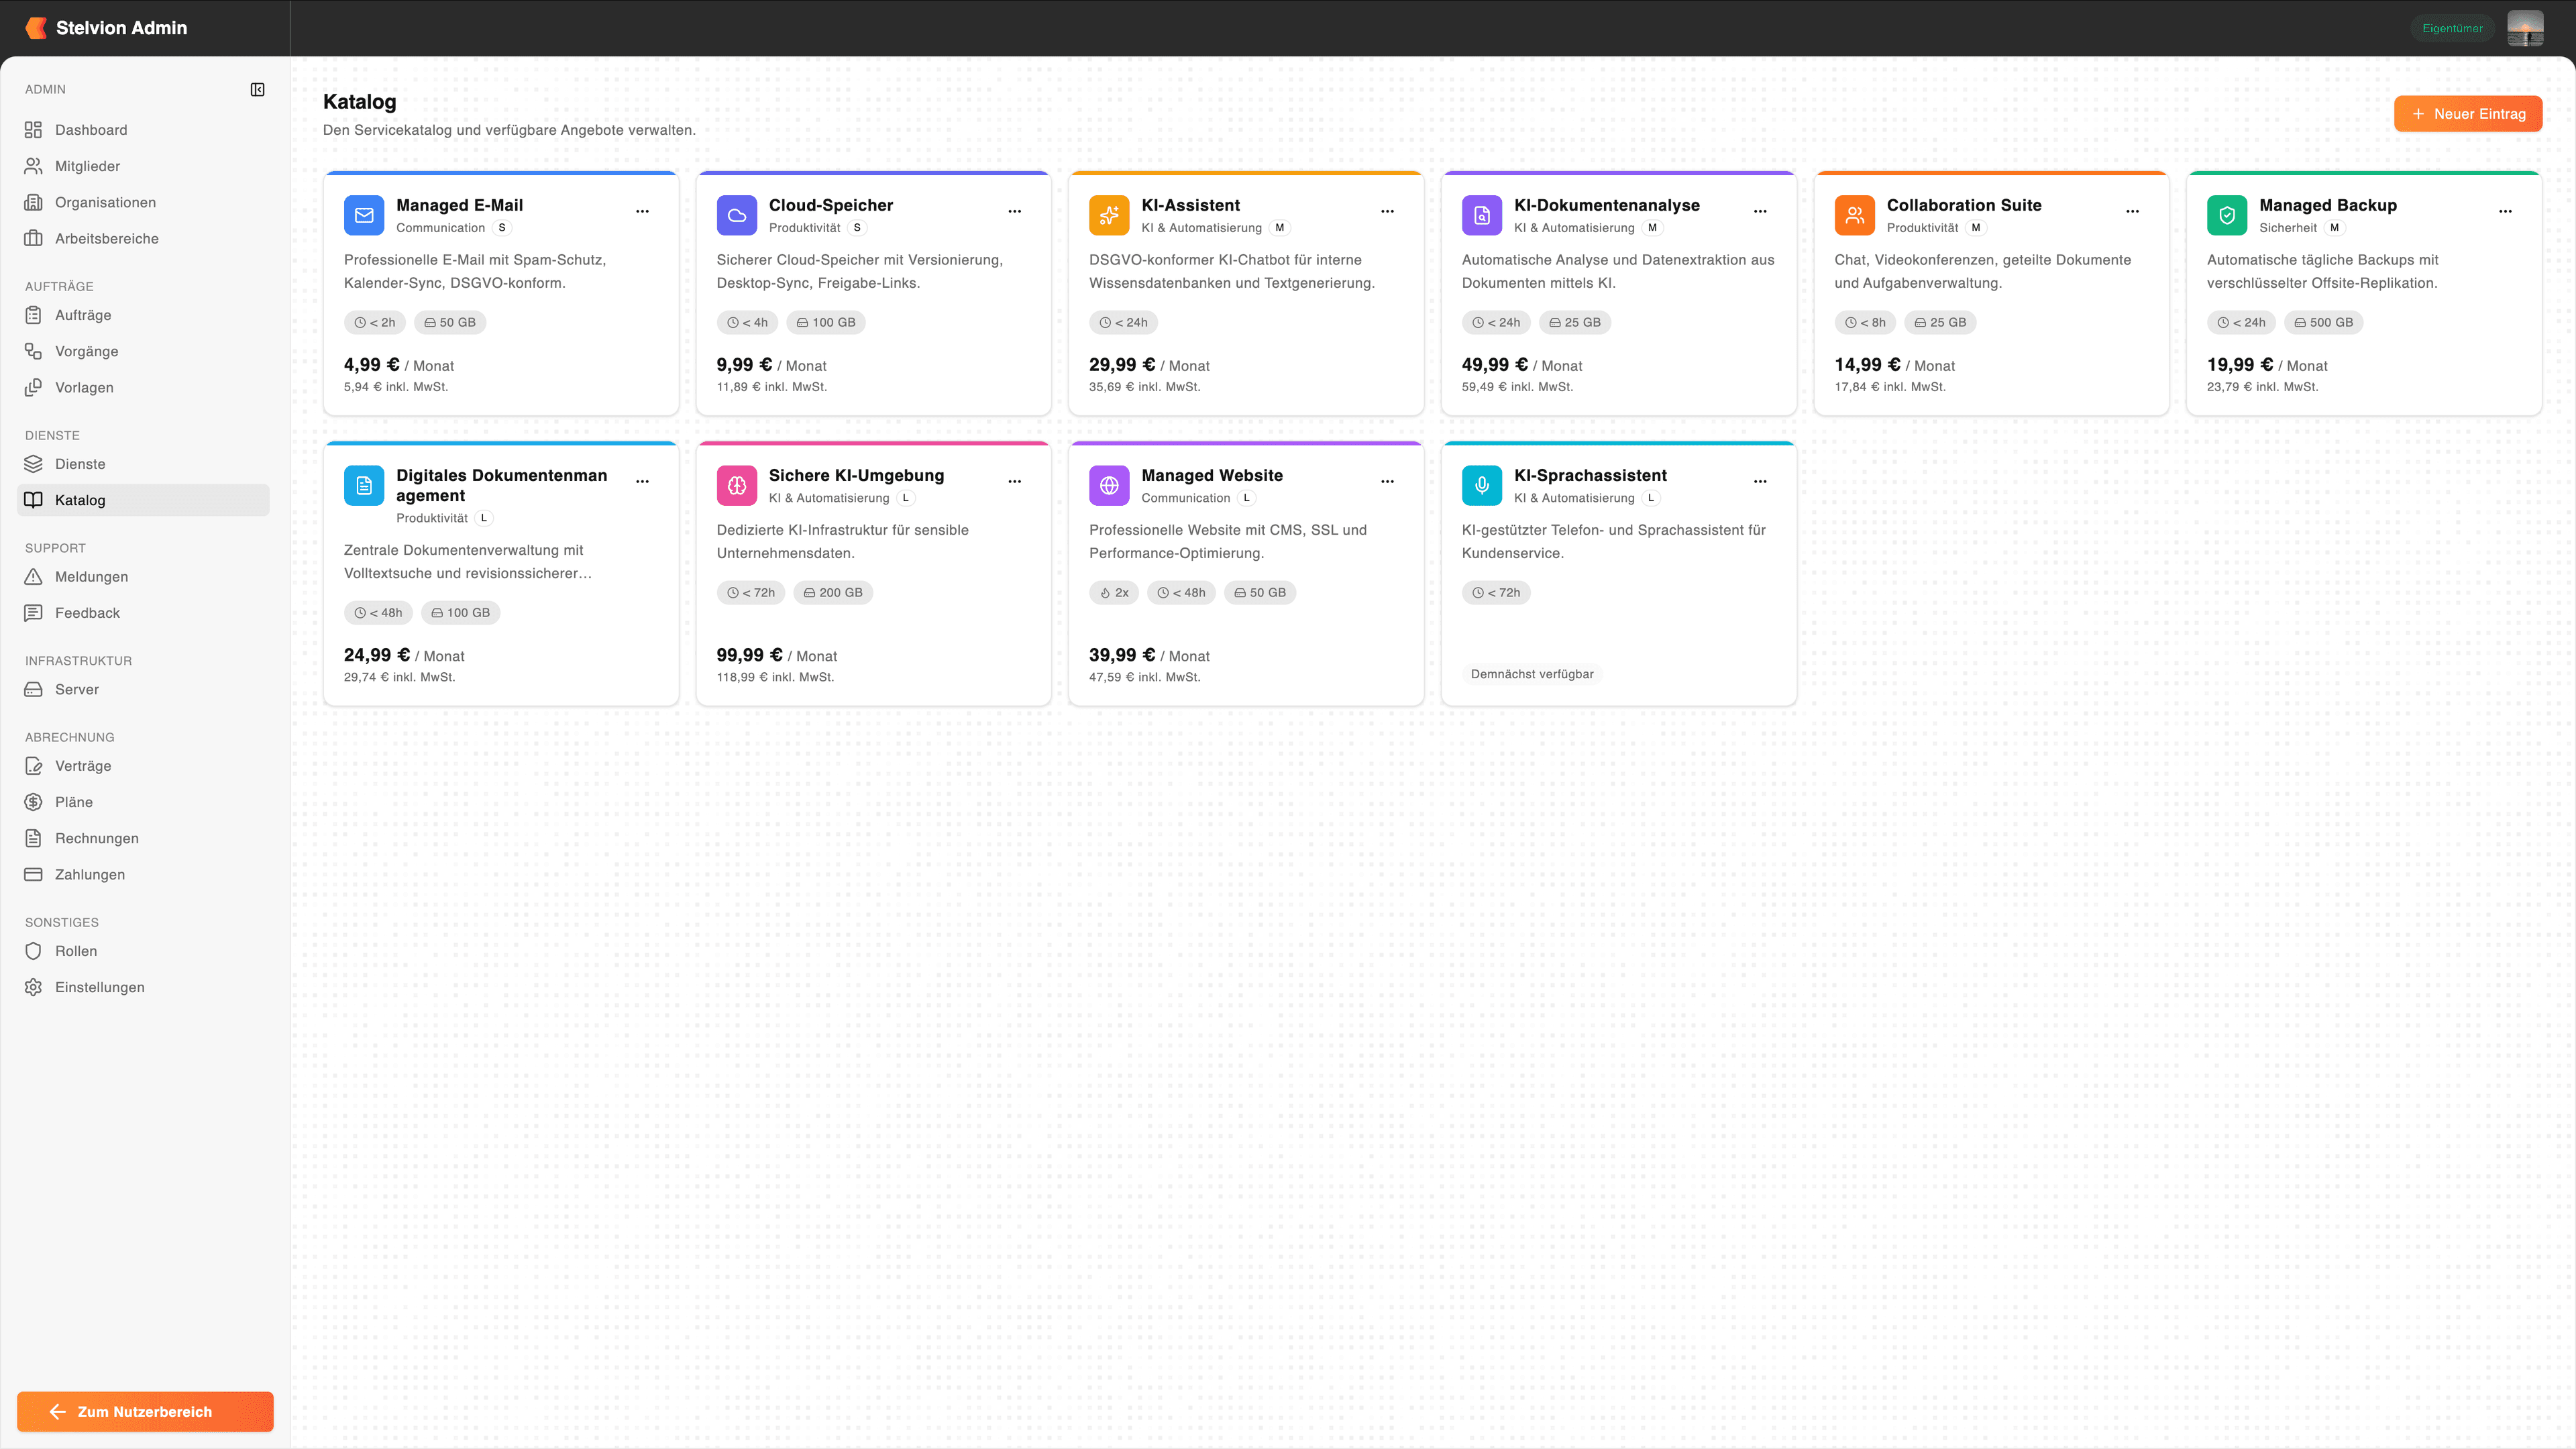Click the KI-Sprachassistent microphone icon
2576x1449 pixels.
pos(1481,485)
